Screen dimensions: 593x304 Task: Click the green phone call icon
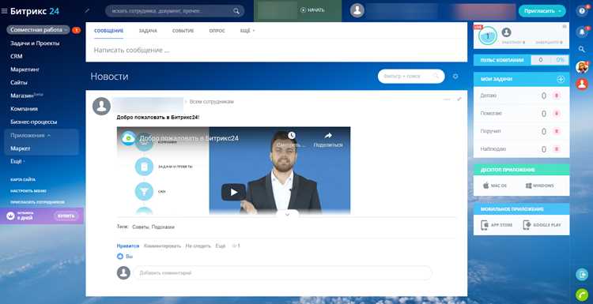(x=582, y=295)
